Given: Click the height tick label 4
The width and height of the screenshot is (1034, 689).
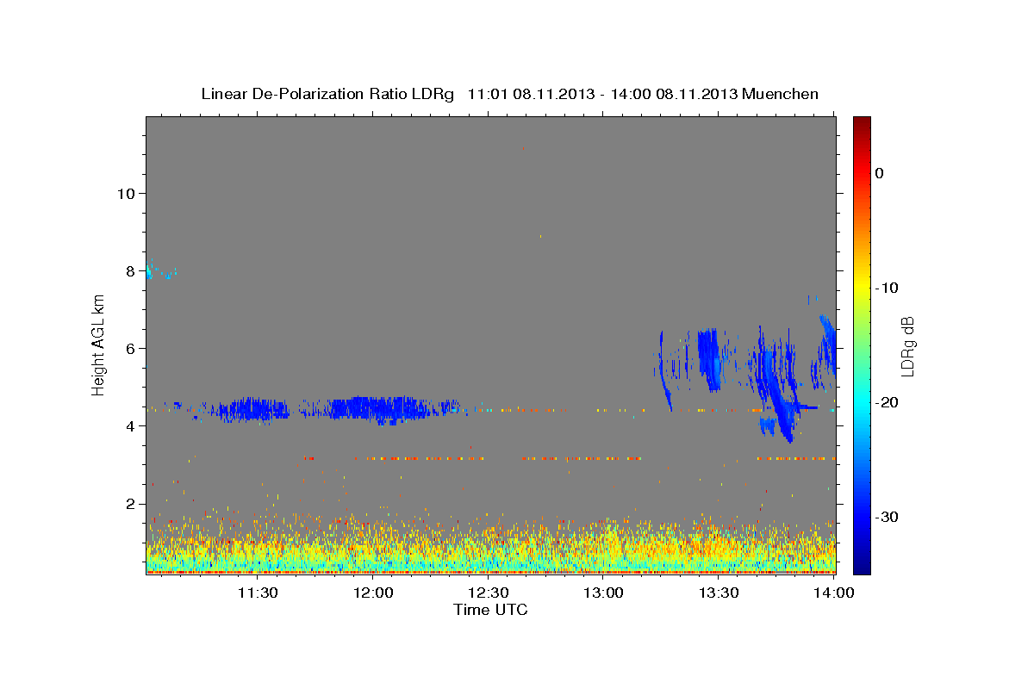Looking at the screenshot, I should 129,425.
